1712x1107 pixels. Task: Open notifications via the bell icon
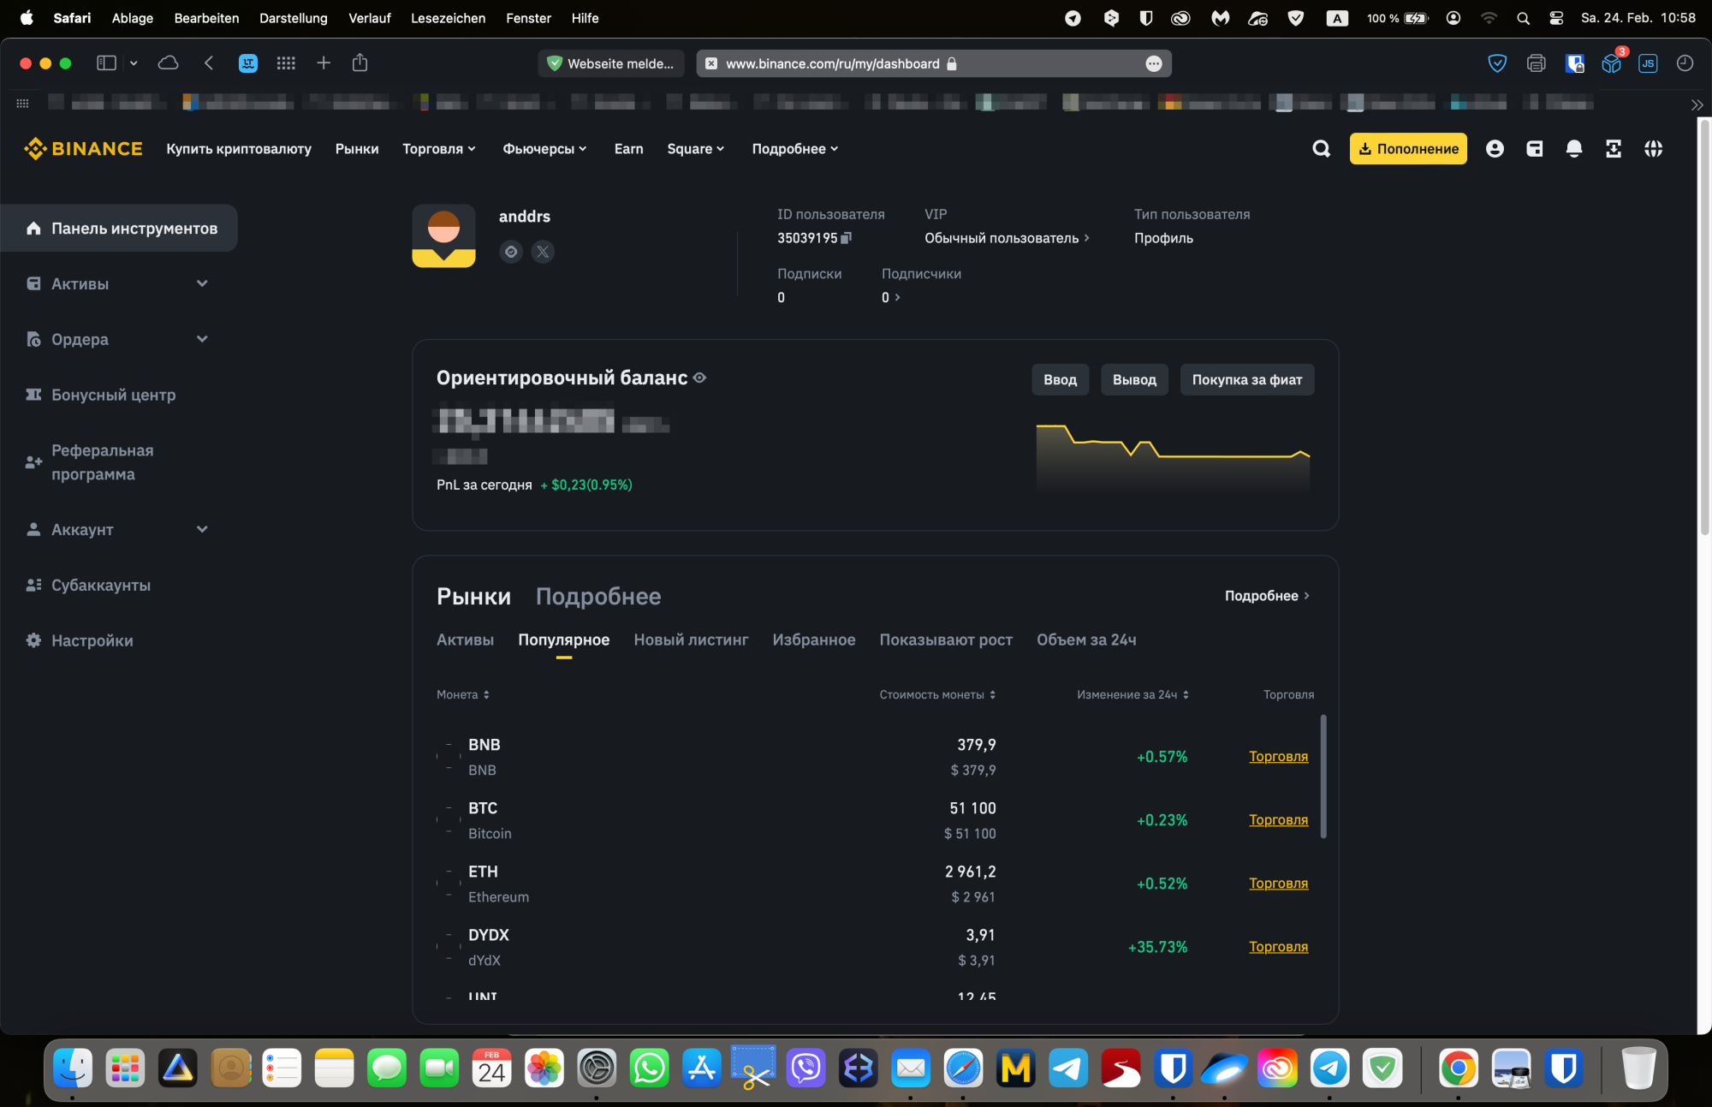tap(1574, 148)
